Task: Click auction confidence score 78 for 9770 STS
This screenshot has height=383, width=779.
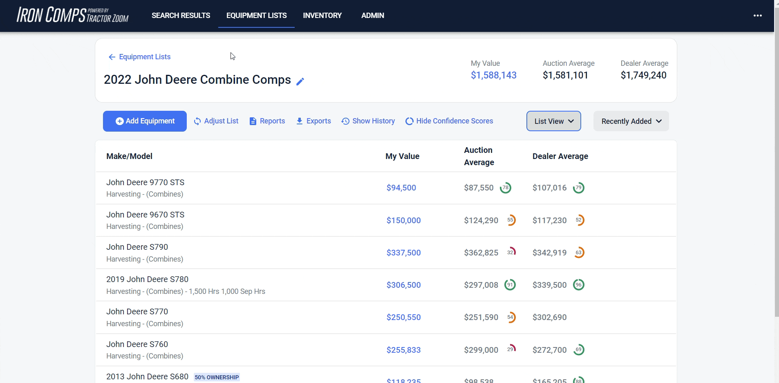Action: [506, 188]
